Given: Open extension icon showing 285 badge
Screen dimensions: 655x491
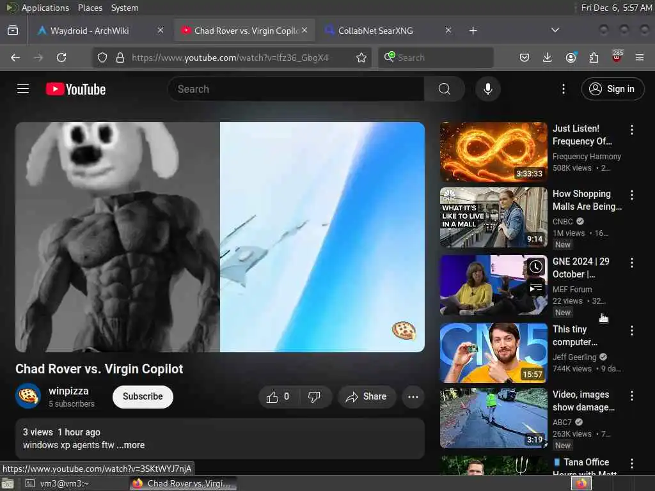Looking at the screenshot, I should point(617,56).
